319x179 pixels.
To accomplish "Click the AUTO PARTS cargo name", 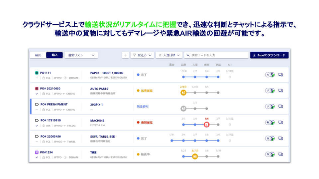I will 99,89.
